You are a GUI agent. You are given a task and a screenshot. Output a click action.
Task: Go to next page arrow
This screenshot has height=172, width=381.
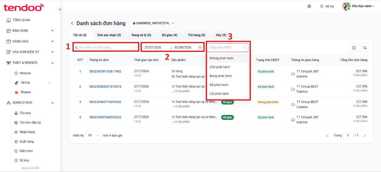pyautogui.click(x=365, y=136)
